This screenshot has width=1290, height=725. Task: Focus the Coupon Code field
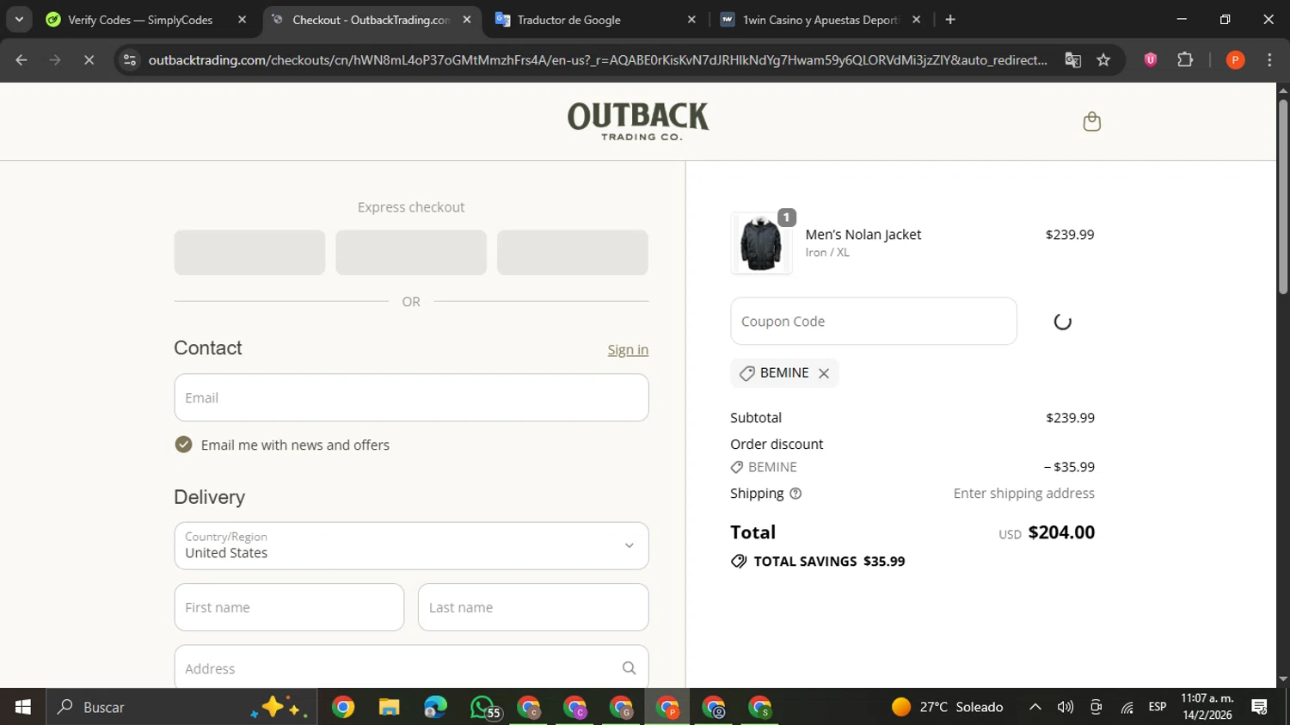pyautogui.click(x=874, y=321)
